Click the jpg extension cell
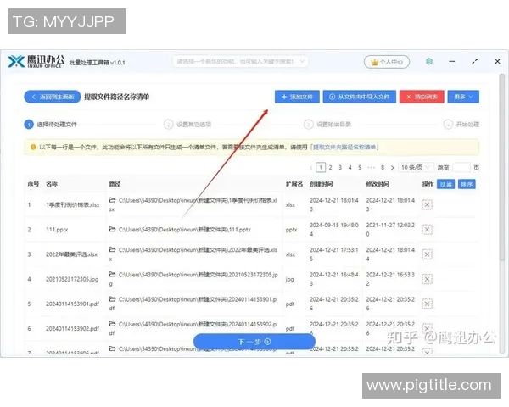The height and width of the screenshot is (407, 509). click(x=289, y=279)
